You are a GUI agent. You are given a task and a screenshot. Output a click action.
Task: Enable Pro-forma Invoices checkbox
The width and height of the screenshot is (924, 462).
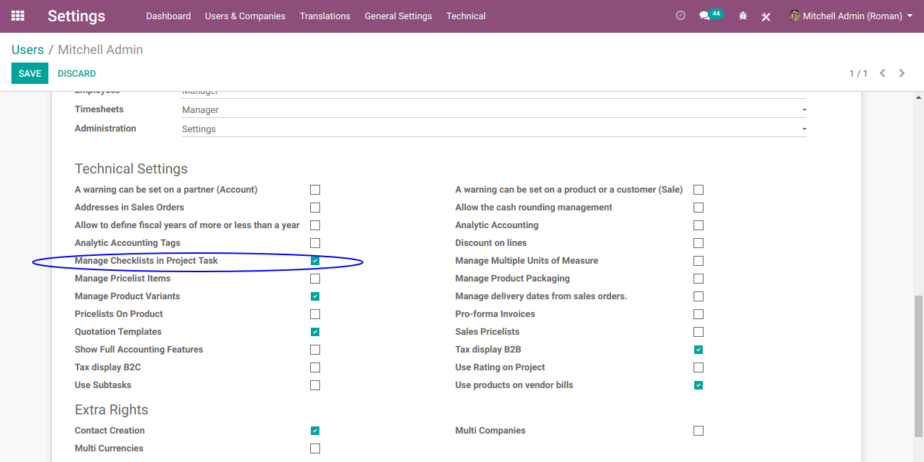(699, 314)
